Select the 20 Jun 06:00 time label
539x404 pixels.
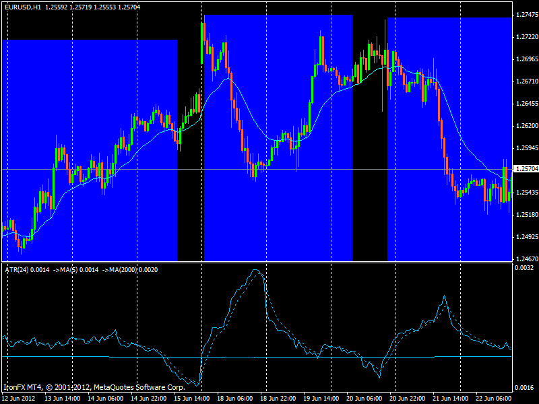click(364, 398)
